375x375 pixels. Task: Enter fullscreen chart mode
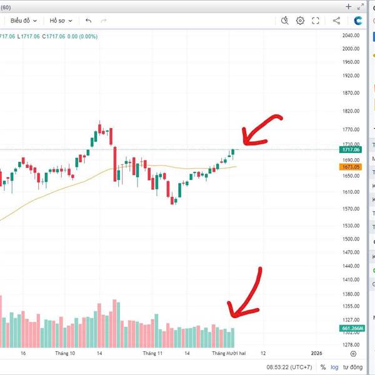coord(316,21)
